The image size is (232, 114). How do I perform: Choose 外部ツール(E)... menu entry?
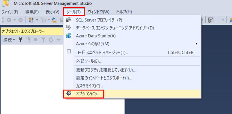[133, 61]
